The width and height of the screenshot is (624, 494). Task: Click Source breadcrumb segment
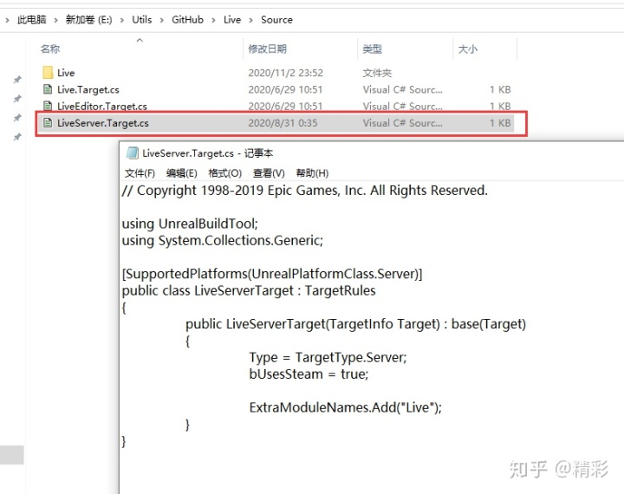[x=276, y=20]
